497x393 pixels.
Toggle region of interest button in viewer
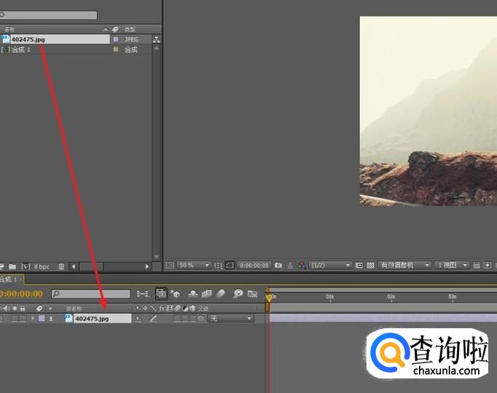coord(230,266)
